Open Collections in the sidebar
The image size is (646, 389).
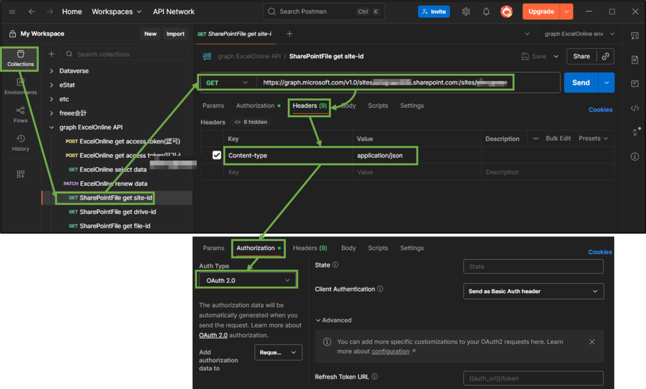20,59
